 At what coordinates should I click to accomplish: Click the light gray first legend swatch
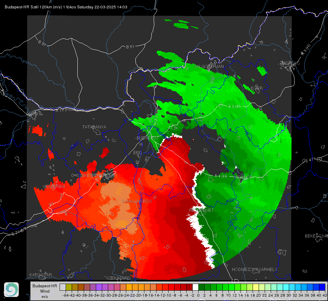click(x=63, y=287)
